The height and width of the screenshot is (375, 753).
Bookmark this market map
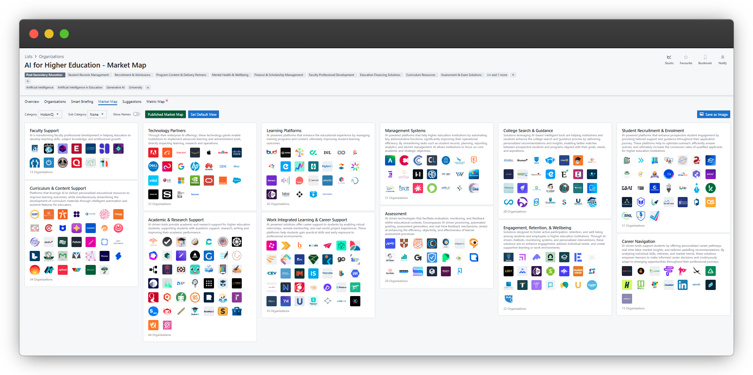705,57
